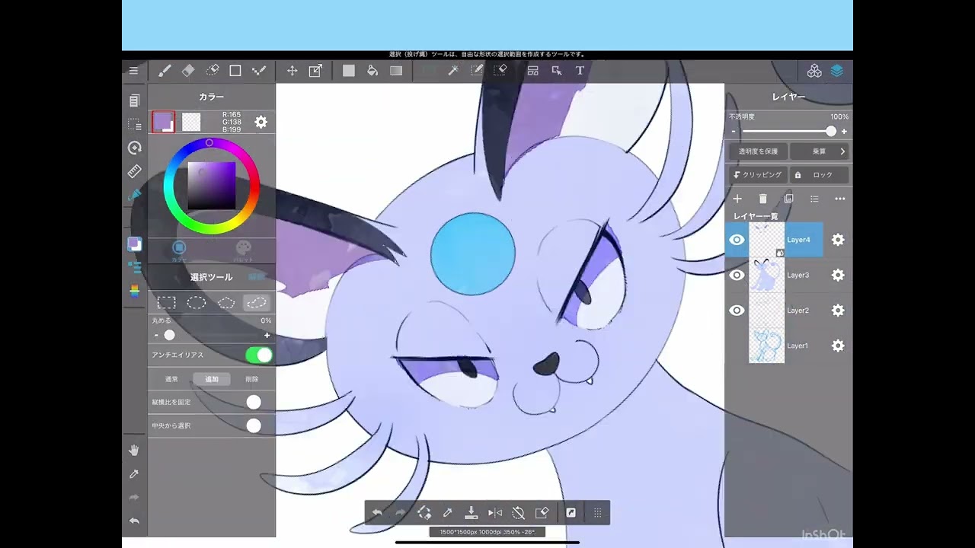Open color panel settings gear
The image size is (975, 548).
tap(261, 123)
